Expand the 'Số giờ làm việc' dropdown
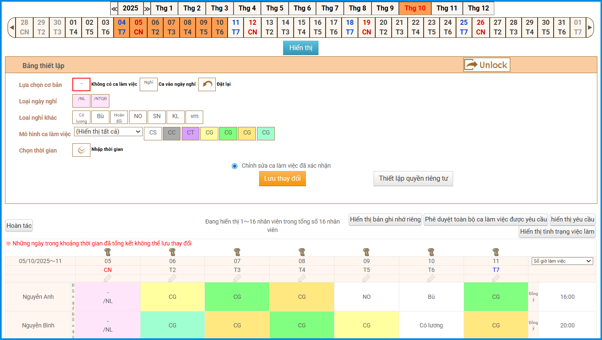 (x=562, y=261)
